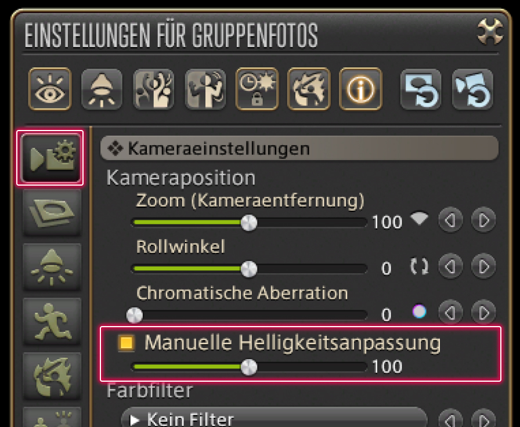Click the info icon in top toolbar

pos(360,89)
